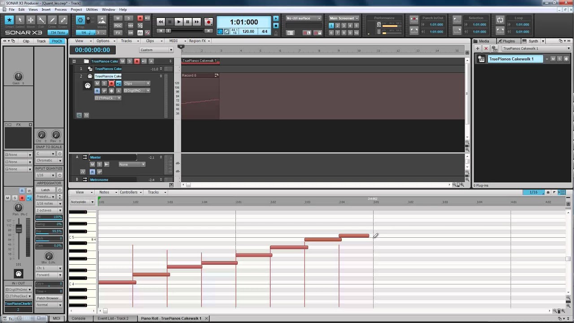The height and width of the screenshot is (323, 574).
Task: Click the transport Fast Forward button
Action: point(196,22)
